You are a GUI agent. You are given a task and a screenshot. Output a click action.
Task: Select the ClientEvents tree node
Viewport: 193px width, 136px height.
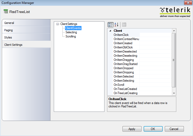[x=73, y=28]
